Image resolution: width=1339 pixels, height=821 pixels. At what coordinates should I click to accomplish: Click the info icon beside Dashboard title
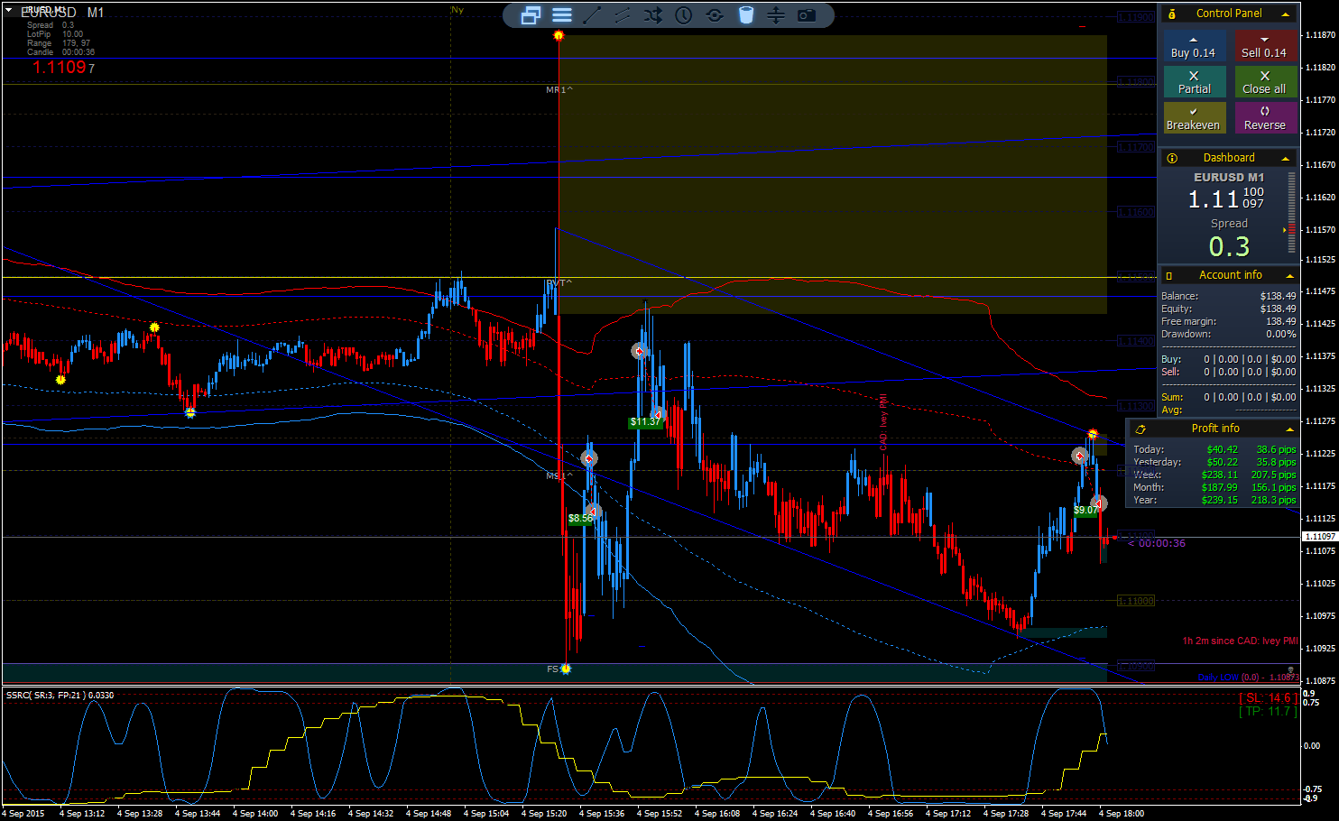[x=1172, y=158]
